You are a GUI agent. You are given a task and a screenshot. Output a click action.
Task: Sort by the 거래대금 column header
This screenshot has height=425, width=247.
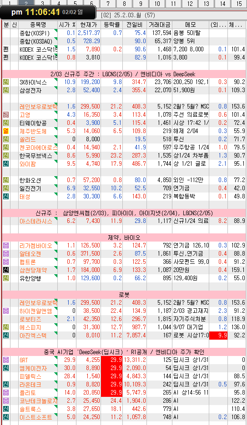coord(159,25)
